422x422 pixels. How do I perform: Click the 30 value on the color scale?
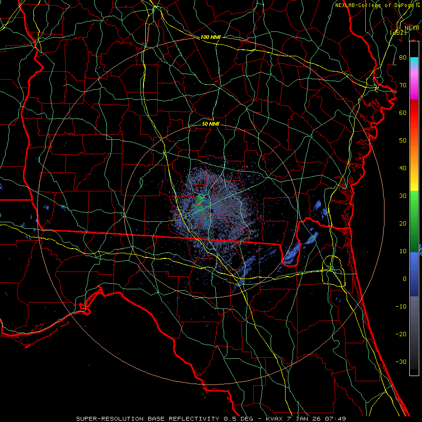tap(403, 196)
